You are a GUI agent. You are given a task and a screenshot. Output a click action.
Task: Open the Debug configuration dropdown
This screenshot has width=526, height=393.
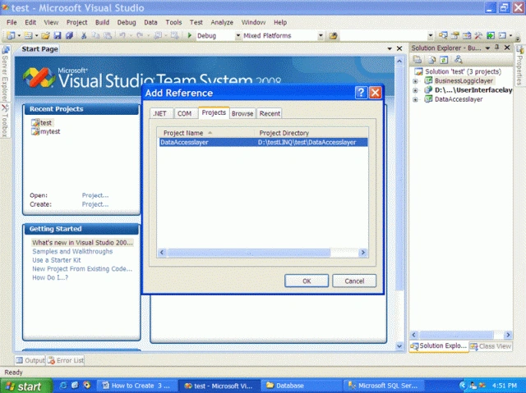pyautogui.click(x=238, y=35)
